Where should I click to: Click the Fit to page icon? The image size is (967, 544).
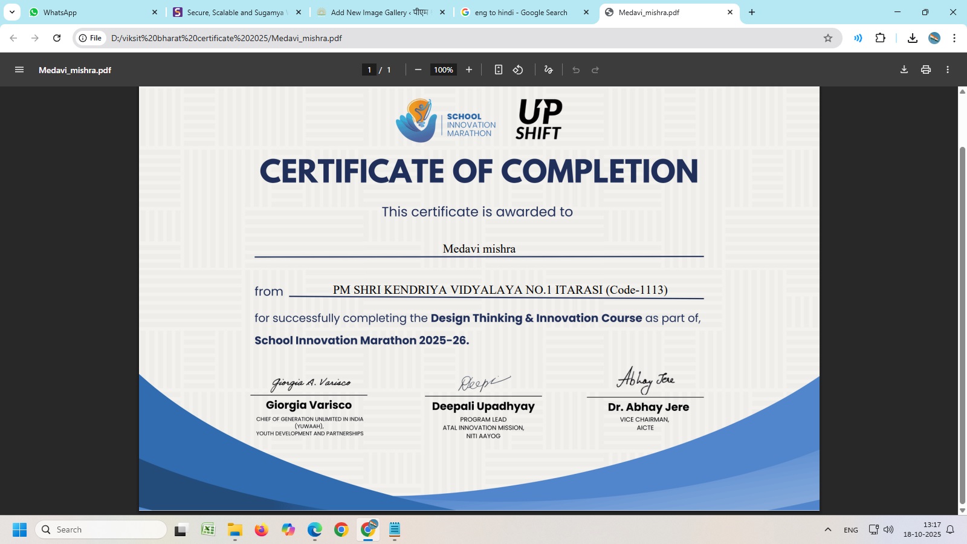point(498,70)
